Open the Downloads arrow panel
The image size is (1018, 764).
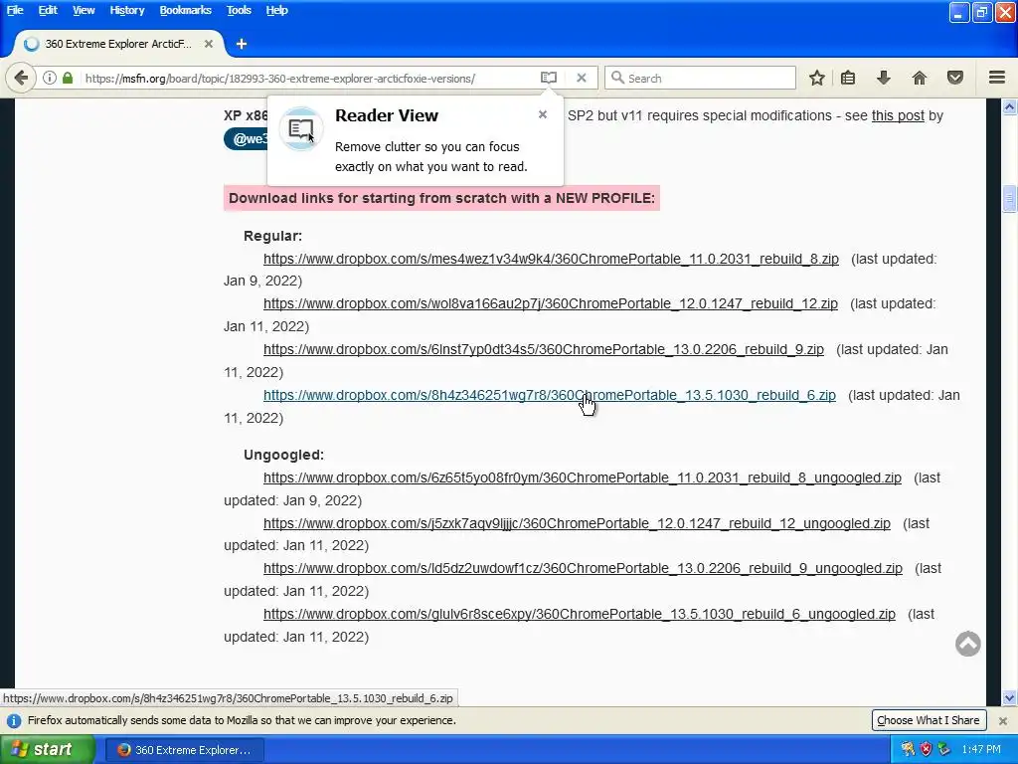coord(884,78)
